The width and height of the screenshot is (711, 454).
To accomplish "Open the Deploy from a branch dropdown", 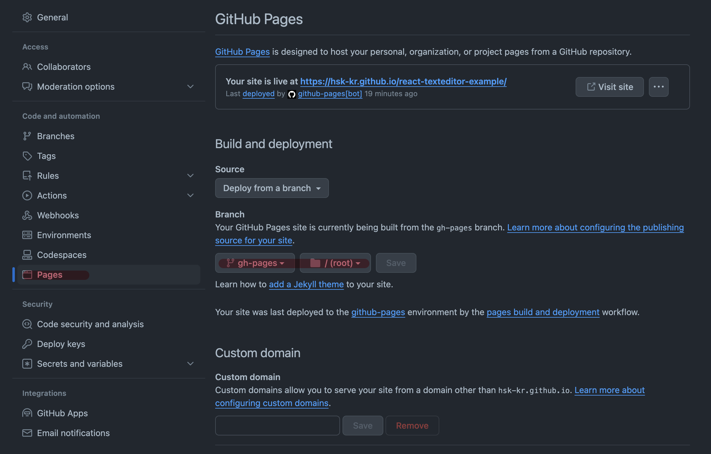I will (x=272, y=188).
